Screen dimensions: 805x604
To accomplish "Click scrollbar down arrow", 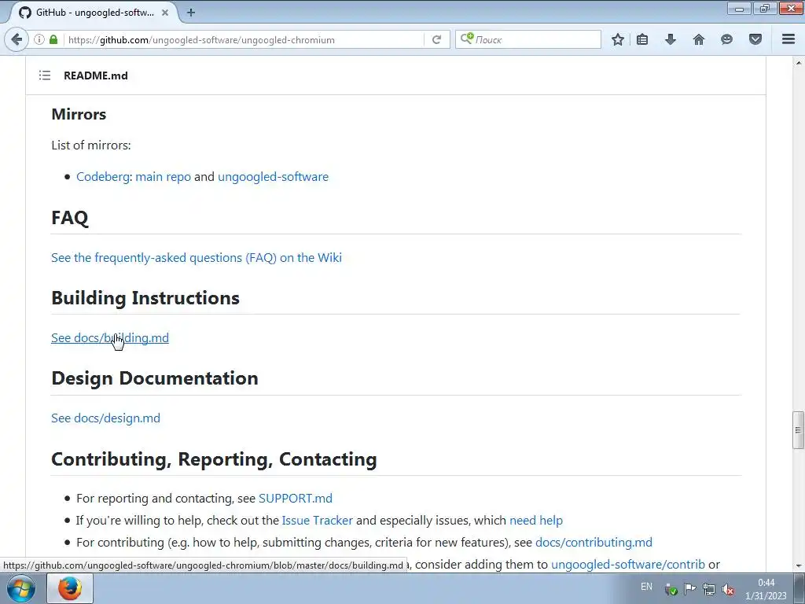I will tap(799, 565).
